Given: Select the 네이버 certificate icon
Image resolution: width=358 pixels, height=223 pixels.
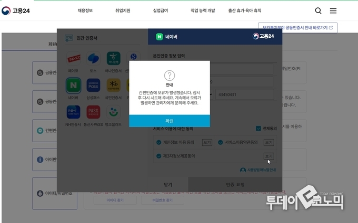Looking at the screenshot, I should pyautogui.click(x=73, y=86).
